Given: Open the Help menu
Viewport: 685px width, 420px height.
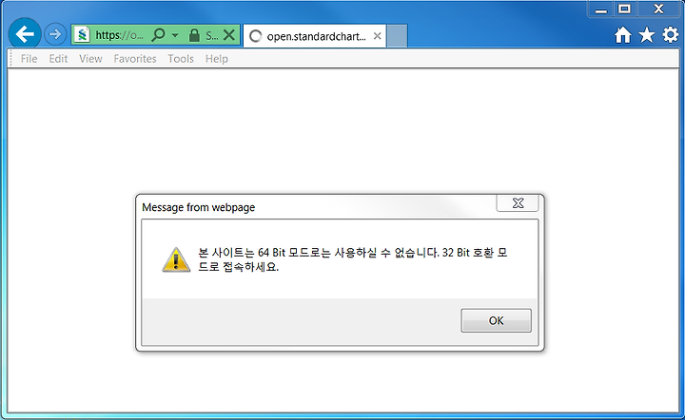Looking at the screenshot, I should (217, 59).
